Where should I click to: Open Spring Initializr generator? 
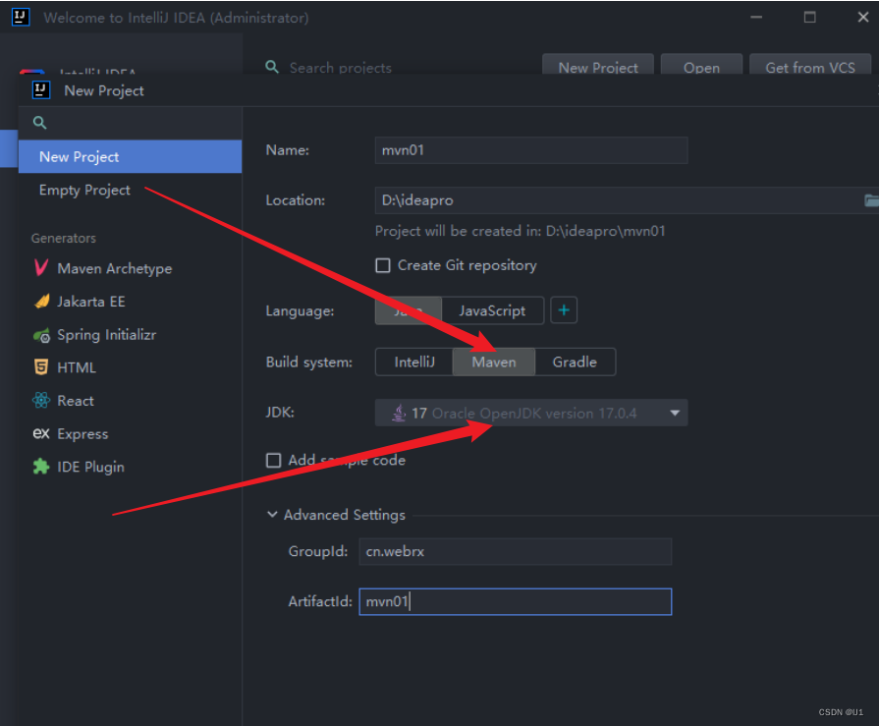[130, 335]
